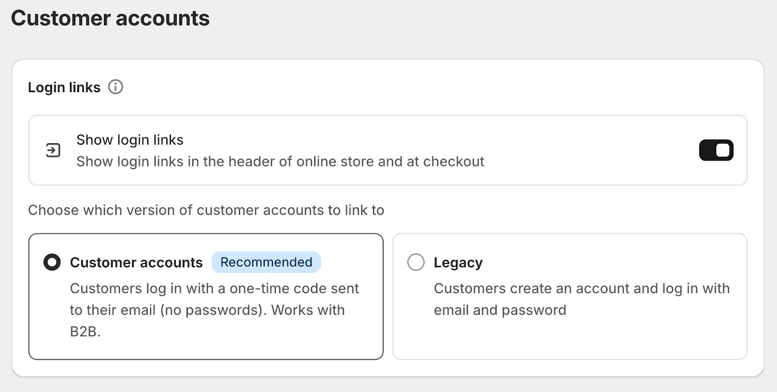
Task: Click the blue Recommended badge
Action: 266,262
